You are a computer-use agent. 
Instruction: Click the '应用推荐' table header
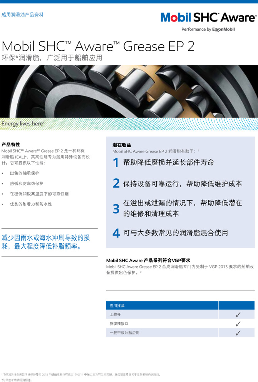point(117,306)
